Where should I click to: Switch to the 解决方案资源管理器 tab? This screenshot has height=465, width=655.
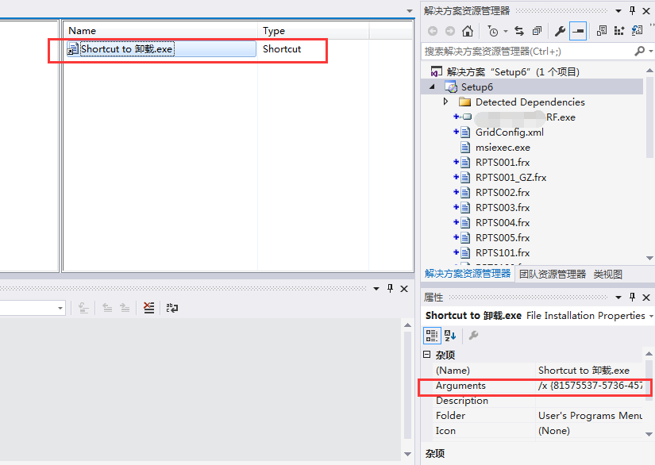[468, 274]
